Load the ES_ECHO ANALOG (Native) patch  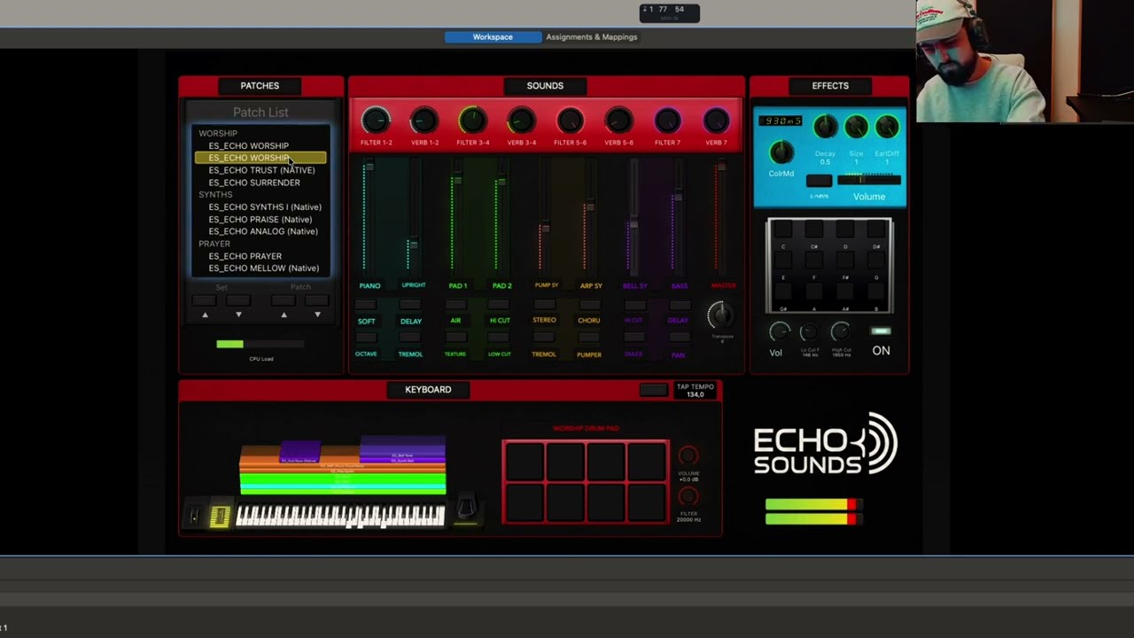pos(263,231)
